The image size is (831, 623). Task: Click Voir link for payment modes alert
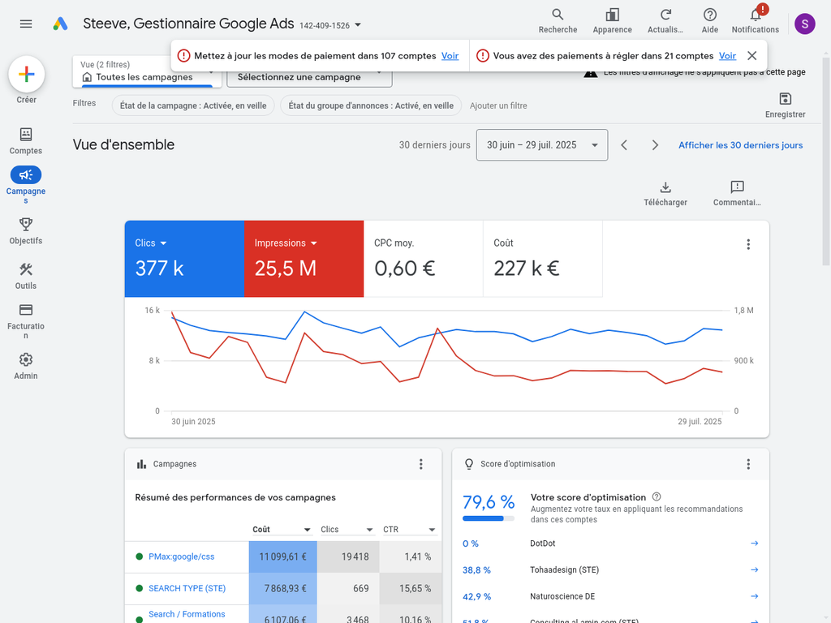tap(450, 56)
